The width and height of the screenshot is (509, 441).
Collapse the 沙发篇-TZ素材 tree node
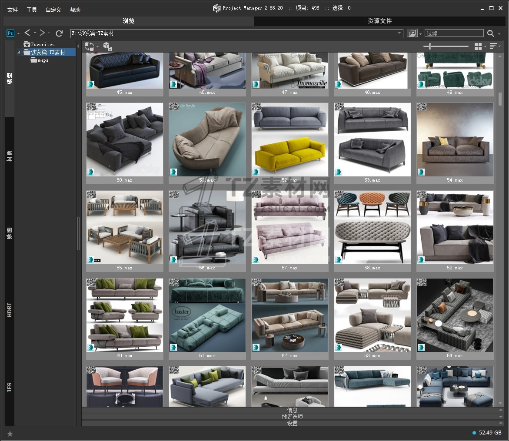coord(19,52)
